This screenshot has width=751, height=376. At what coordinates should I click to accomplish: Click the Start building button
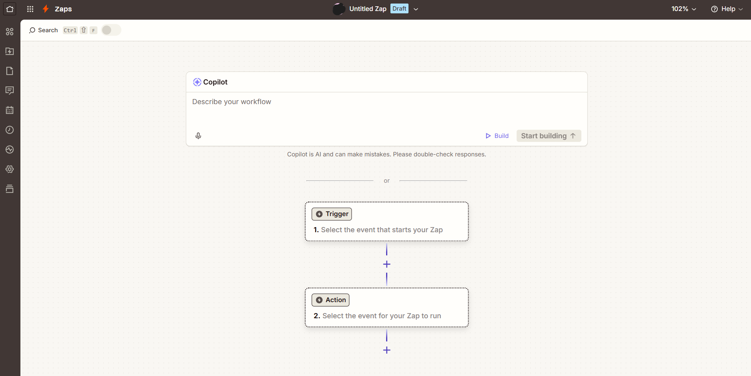(x=549, y=136)
